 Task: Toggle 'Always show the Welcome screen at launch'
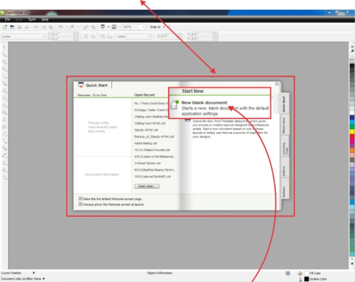coord(80,204)
